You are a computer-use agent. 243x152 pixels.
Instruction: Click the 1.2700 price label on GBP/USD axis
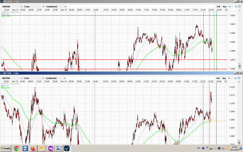[x=232, y=103]
